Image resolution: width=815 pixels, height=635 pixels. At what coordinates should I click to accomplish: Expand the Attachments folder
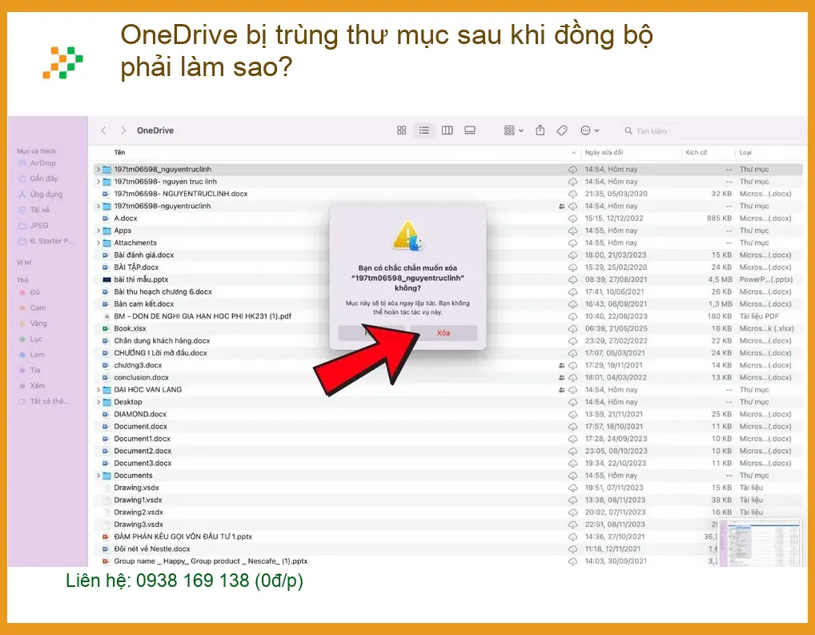(98, 243)
